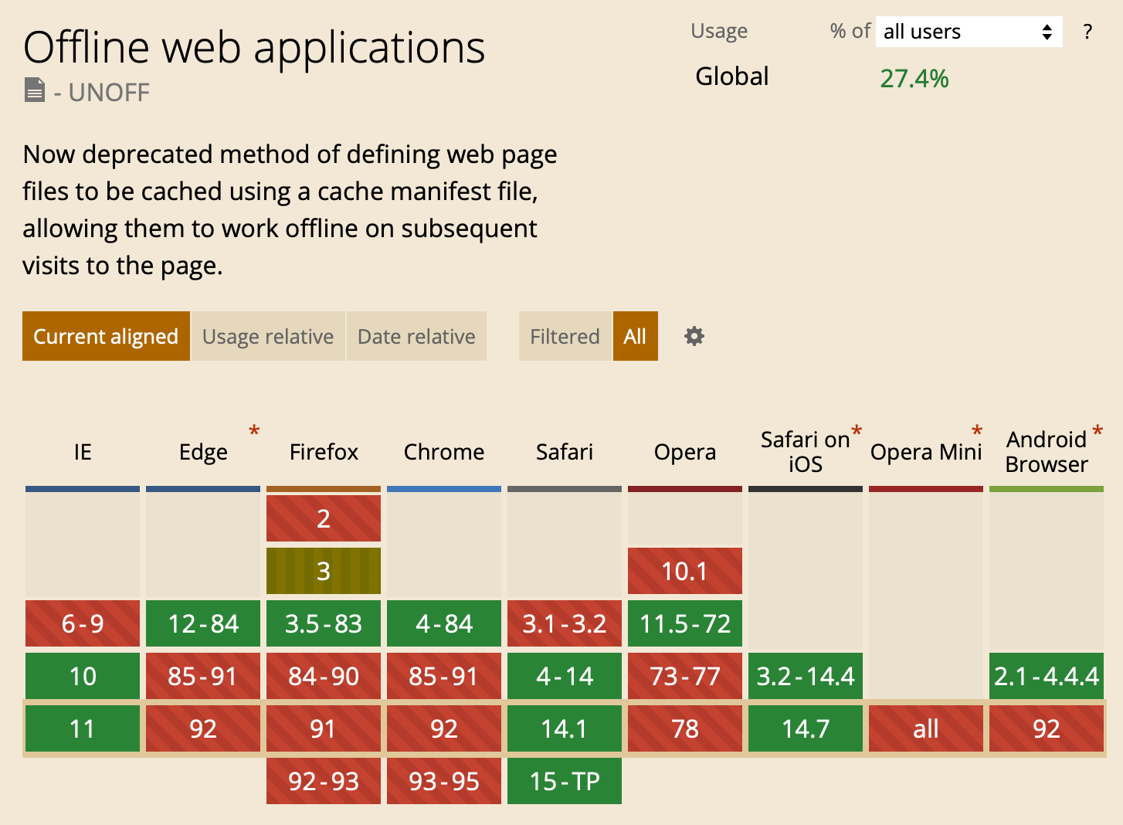
Task: Open the settings gear icon
Action: click(x=694, y=336)
